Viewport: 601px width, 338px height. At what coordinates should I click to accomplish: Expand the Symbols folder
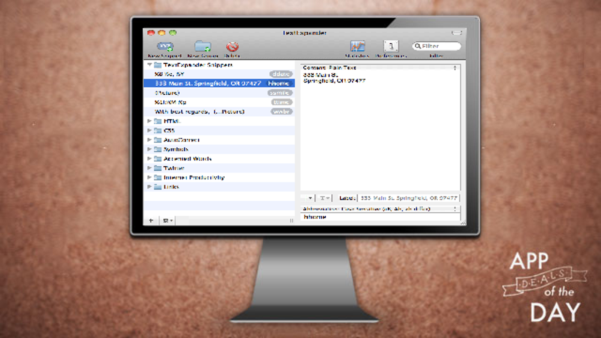[149, 149]
